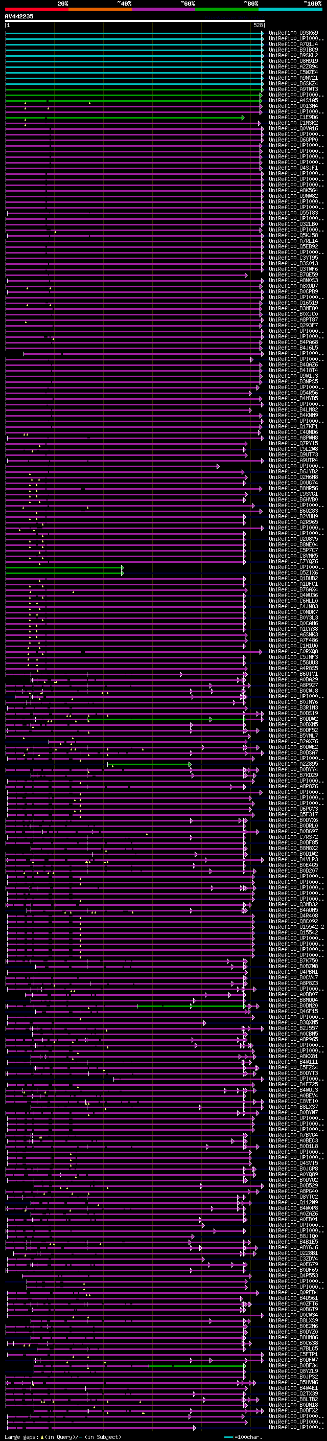Select label UniRef100_Q55T83
The width and height of the screenshot is (327, 1441).
click(x=293, y=213)
